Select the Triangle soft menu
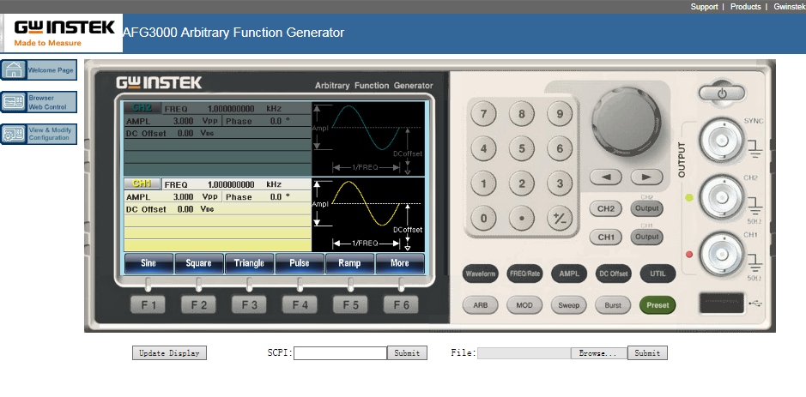The width and height of the screenshot is (806, 397). (249, 263)
